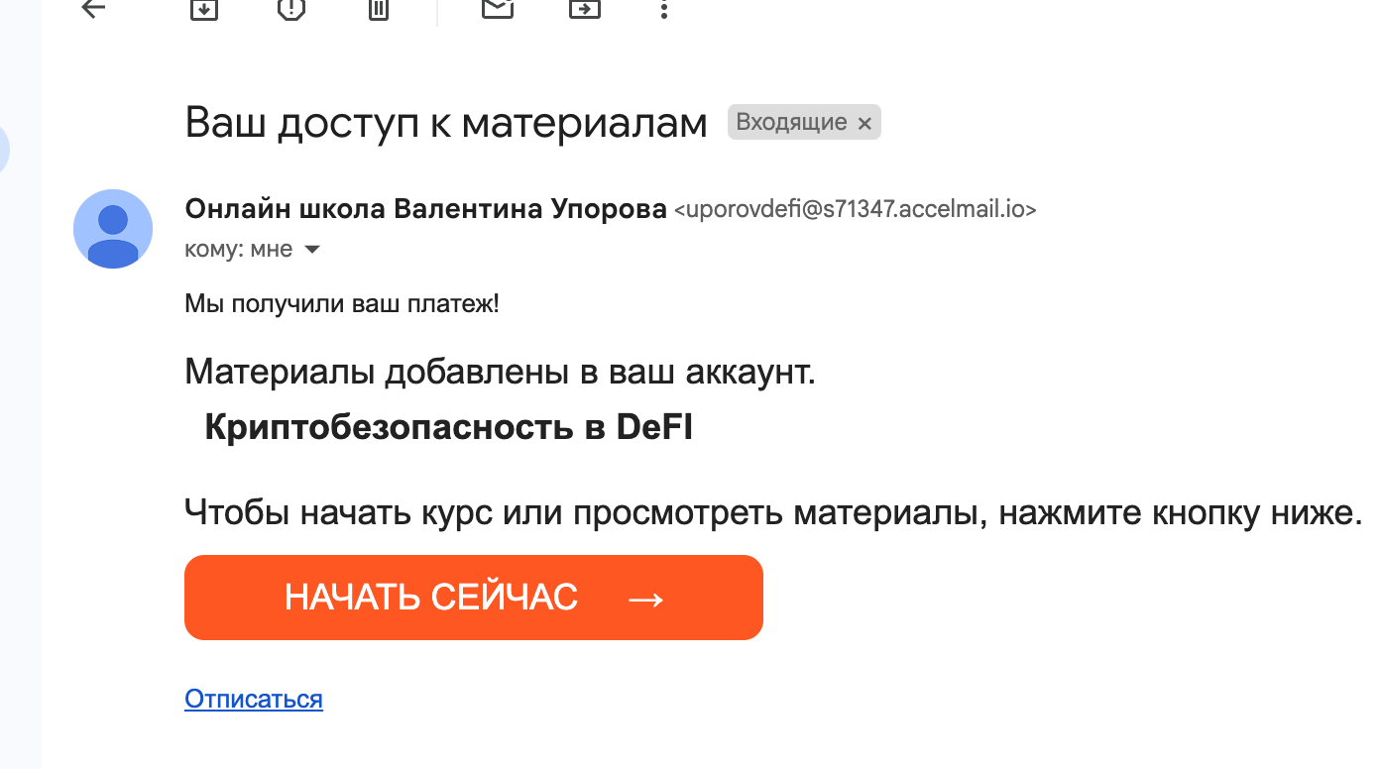1382x769 pixels.
Task: Mark the email as unread
Action: pos(497,9)
